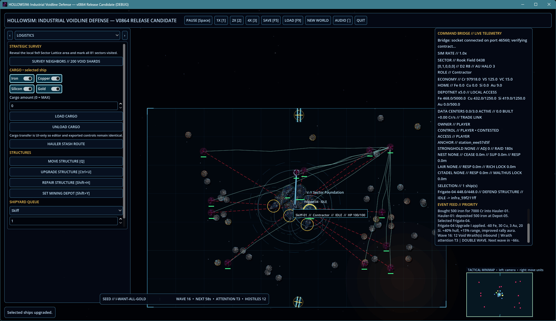Image resolution: width=556 pixels, height=321 pixels.
Task: Click MOVE STRUCTURE [Q]
Action: [x=66, y=161]
